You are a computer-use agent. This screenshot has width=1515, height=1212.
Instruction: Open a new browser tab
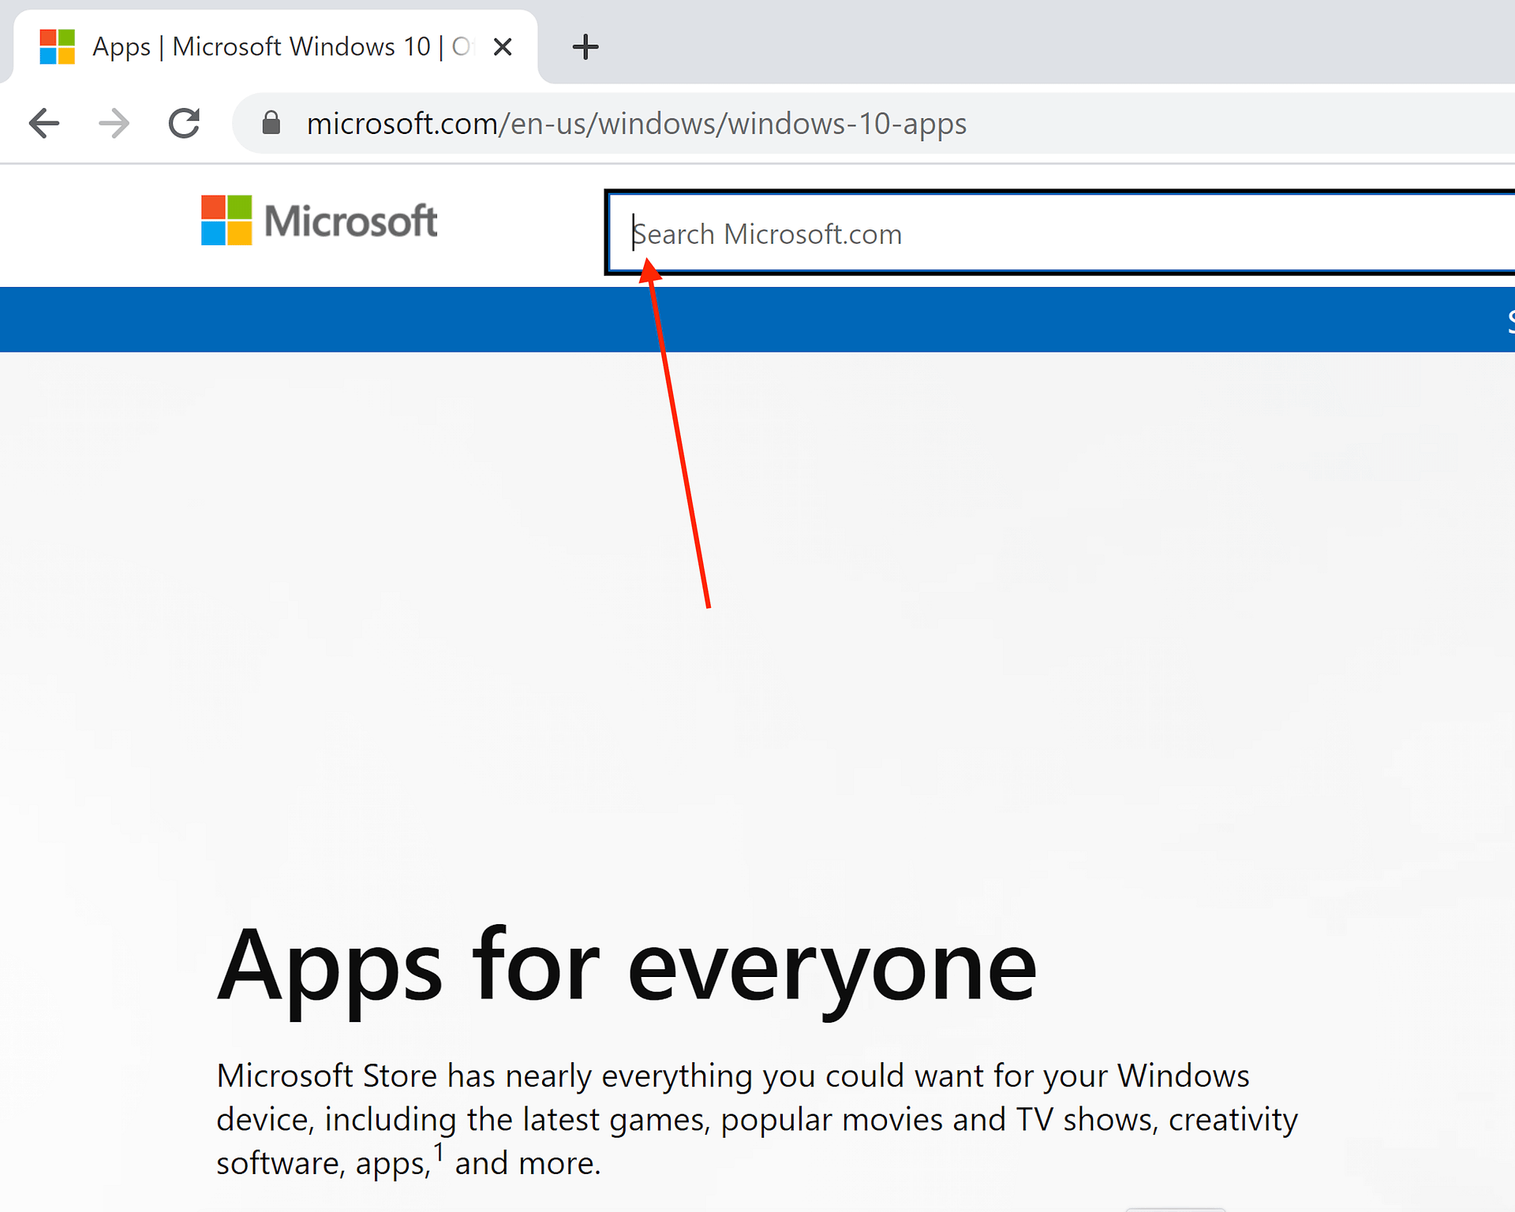585,47
